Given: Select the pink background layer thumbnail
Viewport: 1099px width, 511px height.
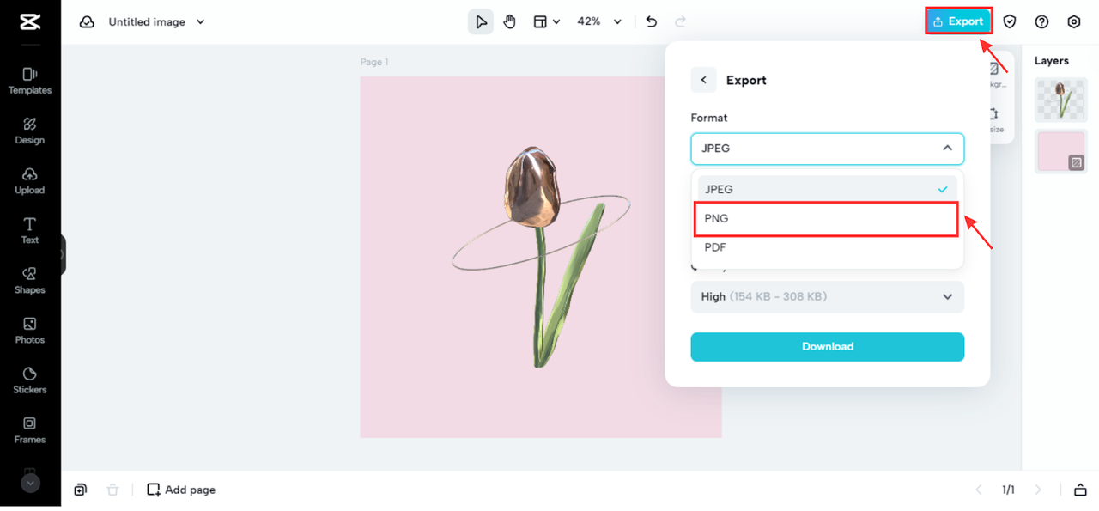Looking at the screenshot, I should tap(1061, 151).
